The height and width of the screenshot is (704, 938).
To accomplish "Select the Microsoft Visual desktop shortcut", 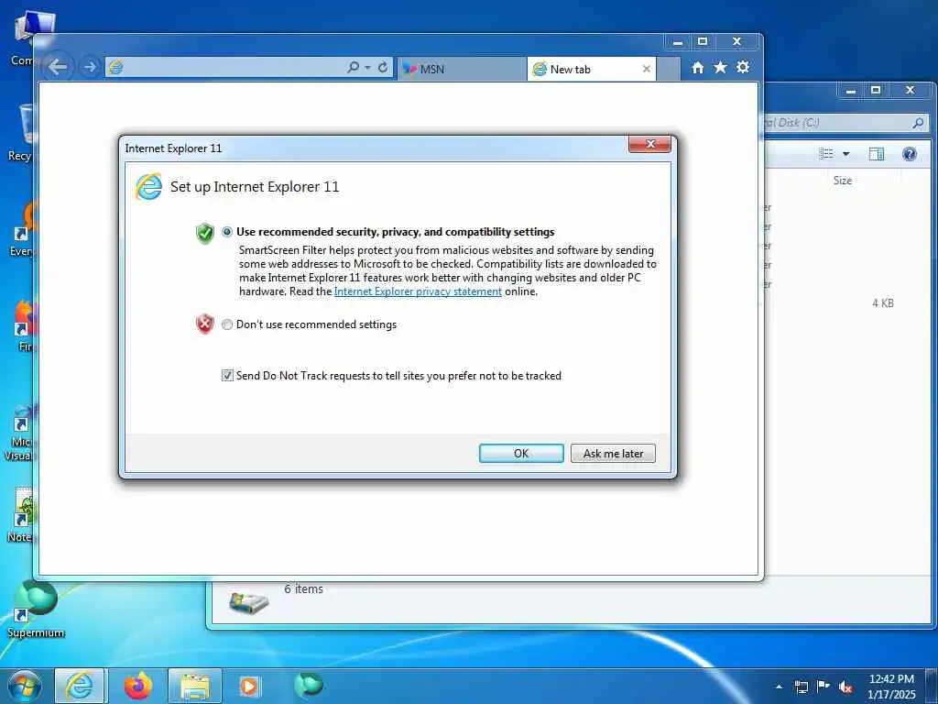I will click(20, 433).
